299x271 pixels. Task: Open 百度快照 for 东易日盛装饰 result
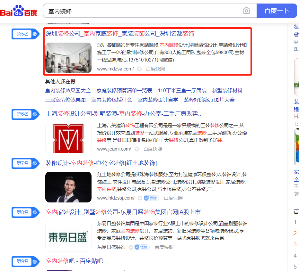(164, 247)
